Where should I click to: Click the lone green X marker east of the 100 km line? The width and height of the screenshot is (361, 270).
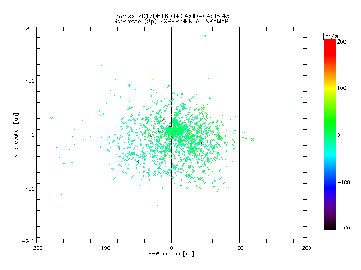253,139
